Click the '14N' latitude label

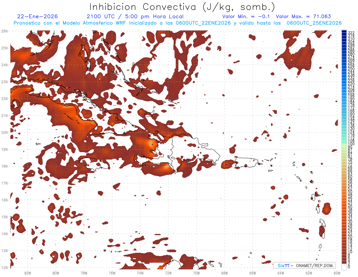click(x=4, y=234)
